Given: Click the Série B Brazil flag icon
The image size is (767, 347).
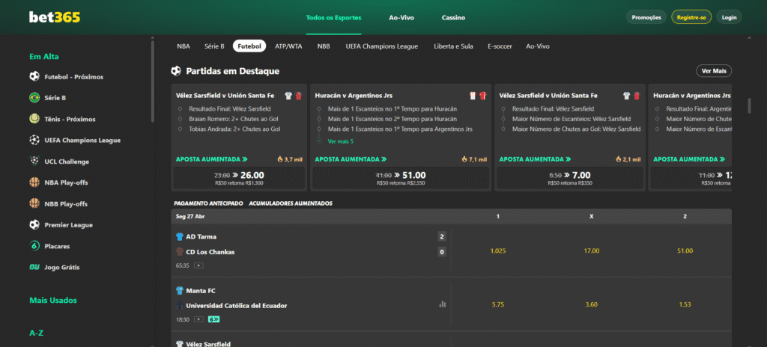Looking at the screenshot, I should [x=34, y=98].
